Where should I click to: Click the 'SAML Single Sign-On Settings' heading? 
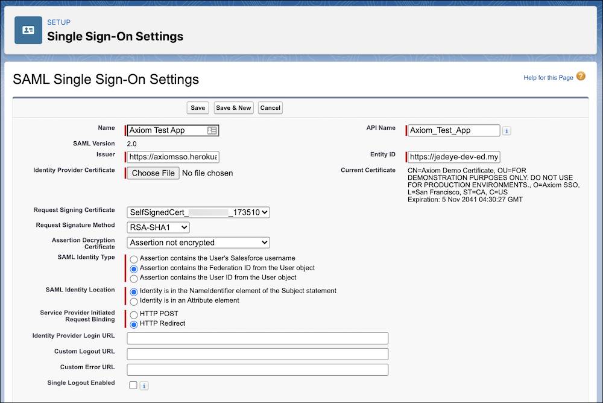coord(106,79)
